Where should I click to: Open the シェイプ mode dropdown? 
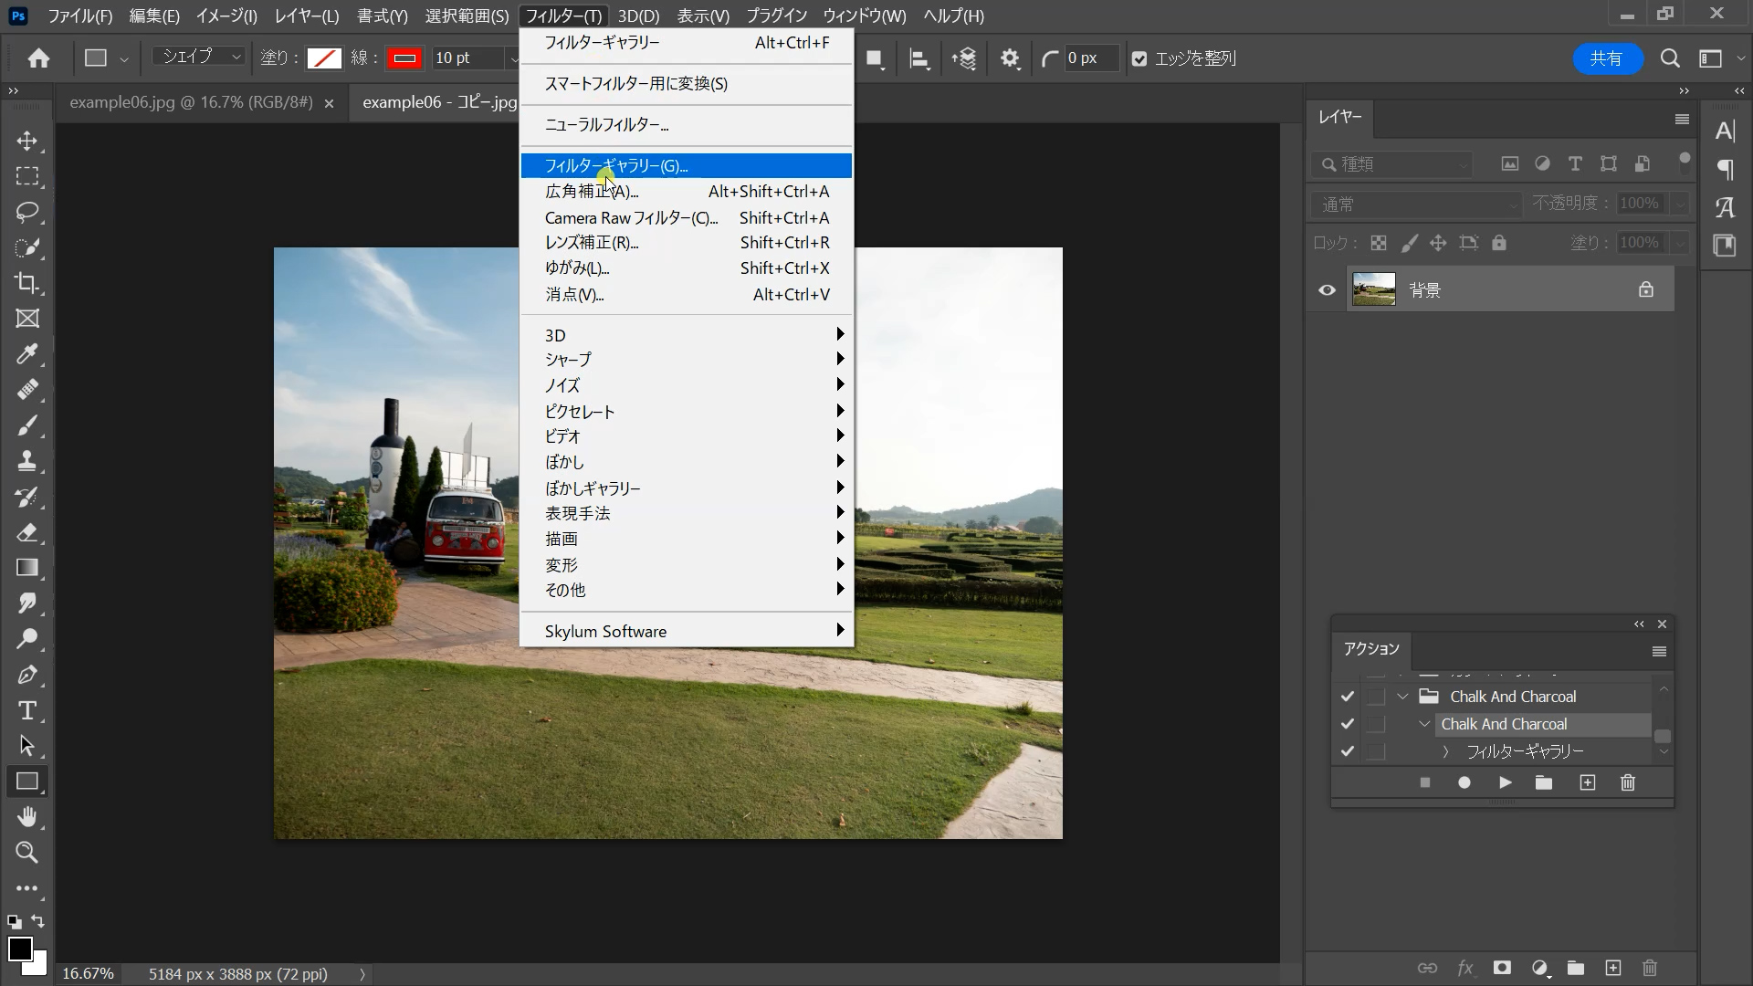200,57
